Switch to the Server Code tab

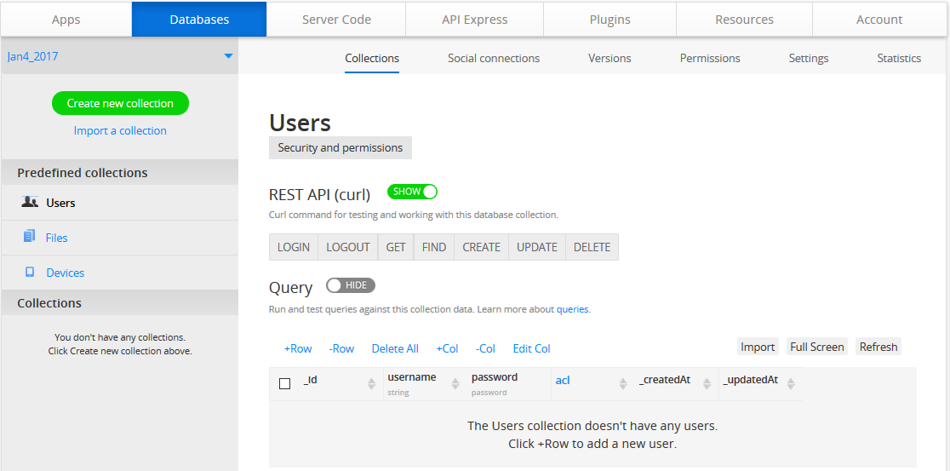pos(336,20)
